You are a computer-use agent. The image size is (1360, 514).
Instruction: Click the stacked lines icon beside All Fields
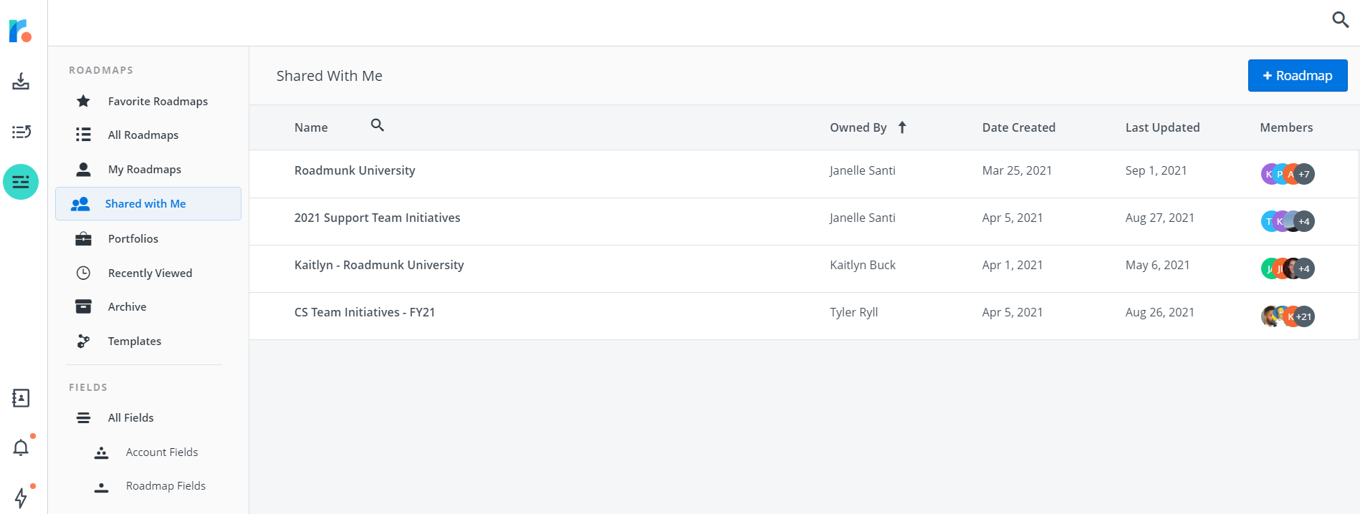pos(83,417)
